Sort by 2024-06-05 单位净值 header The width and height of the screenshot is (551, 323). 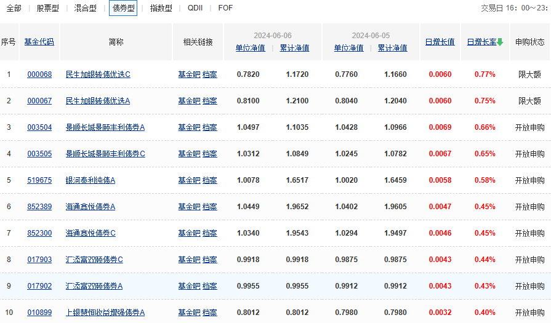pyautogui.click(x=348, y=48)
